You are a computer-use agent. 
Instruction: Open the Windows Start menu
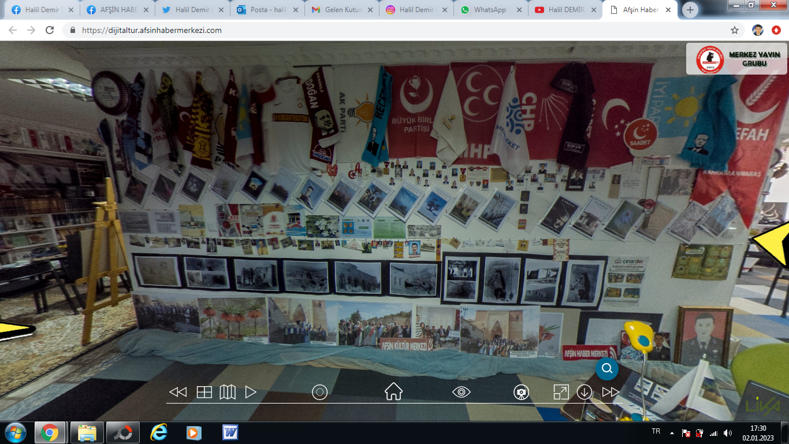click(15, 432)
